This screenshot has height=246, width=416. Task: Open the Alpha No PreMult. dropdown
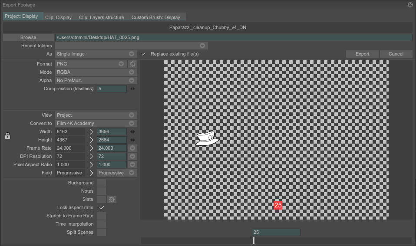(x=96, y=80)
